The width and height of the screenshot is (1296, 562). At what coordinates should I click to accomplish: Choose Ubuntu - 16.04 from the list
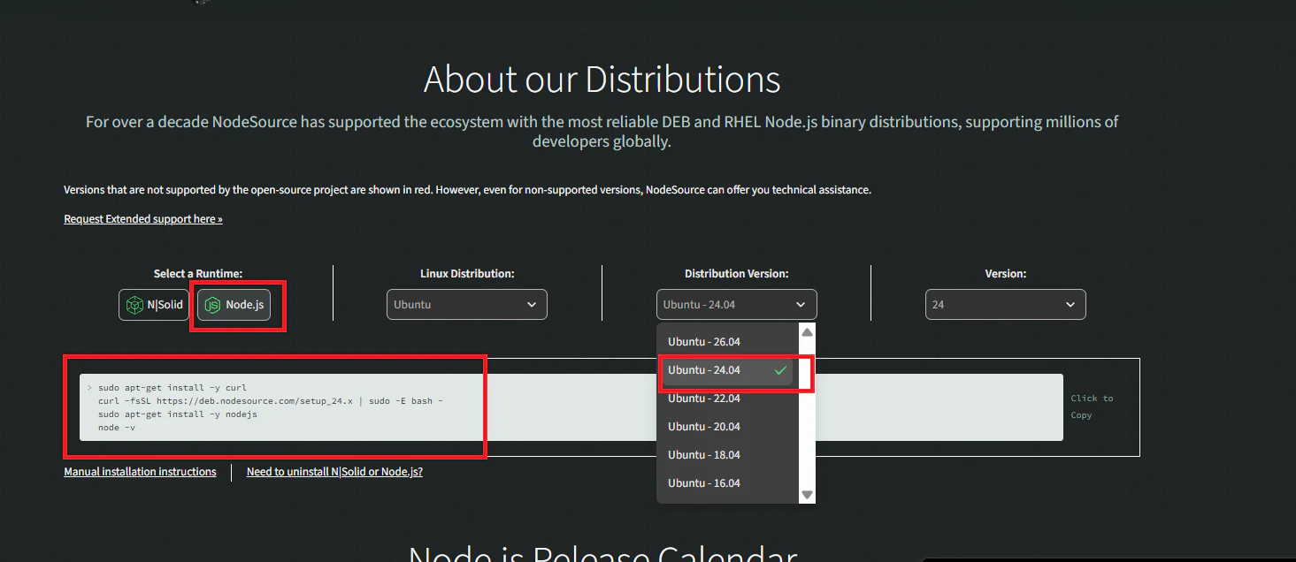pyautogui.click(x=727, y=483)
